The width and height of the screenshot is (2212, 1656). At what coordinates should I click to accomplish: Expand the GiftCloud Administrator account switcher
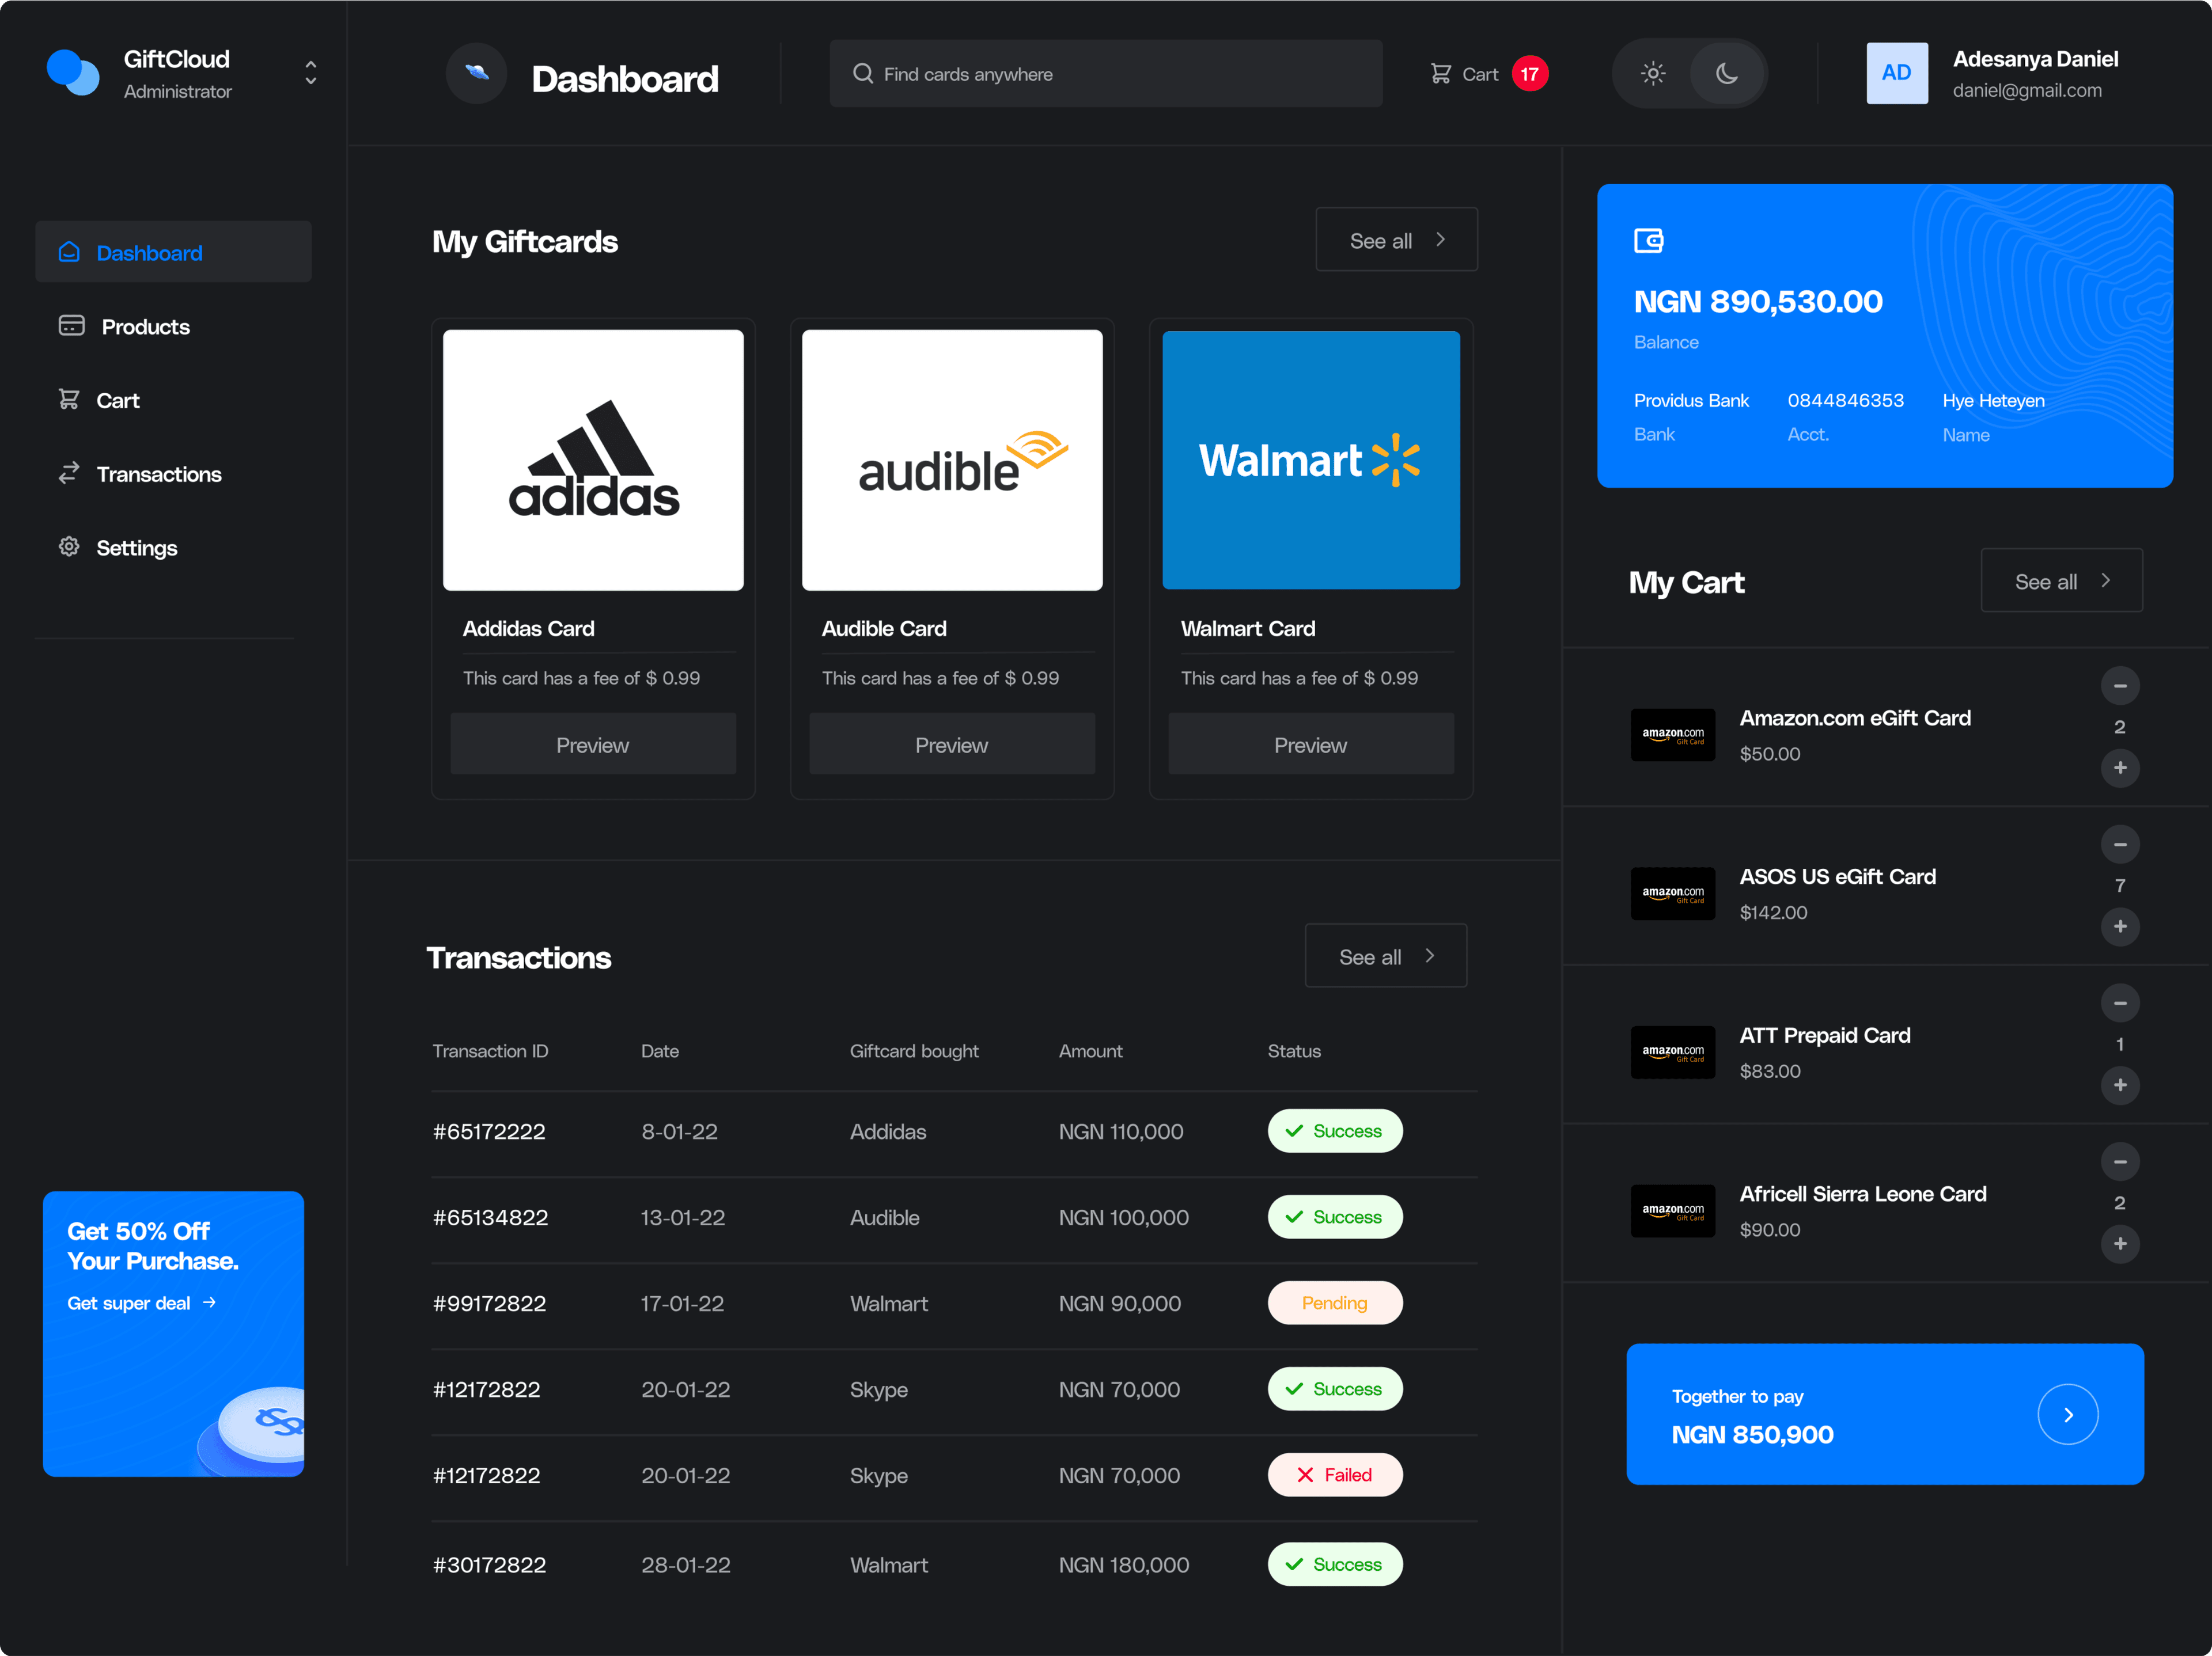[311, 73]
